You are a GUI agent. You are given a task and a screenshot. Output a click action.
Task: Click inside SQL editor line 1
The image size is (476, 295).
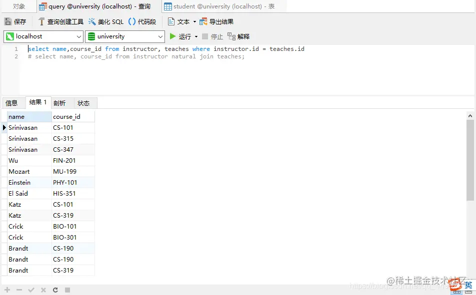pyautogui.click(x=166, y=49)
